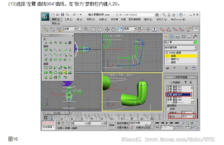
Task: Click the Show End Result toggle icon
Action: 174,69
